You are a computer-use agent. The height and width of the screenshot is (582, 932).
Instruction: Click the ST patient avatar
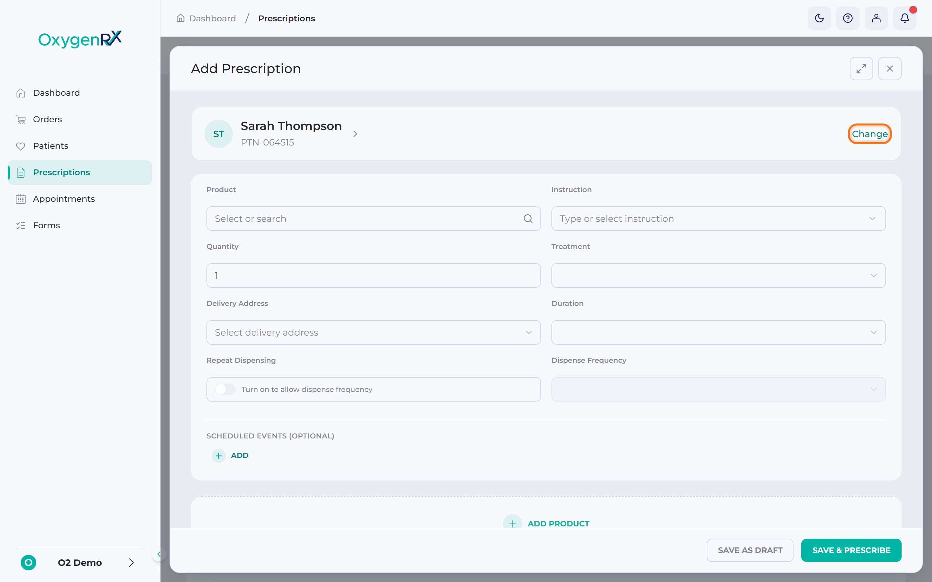(219, 134)
